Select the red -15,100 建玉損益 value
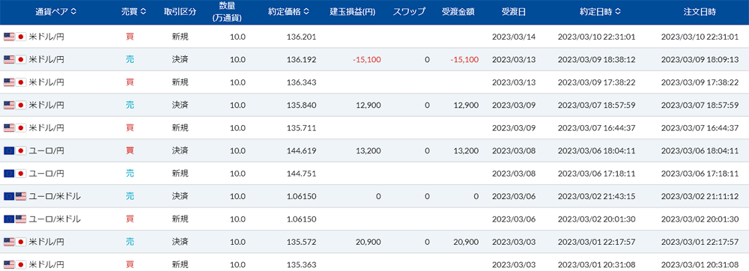This screenshot has height=271, width=749. tap(367, 60)
